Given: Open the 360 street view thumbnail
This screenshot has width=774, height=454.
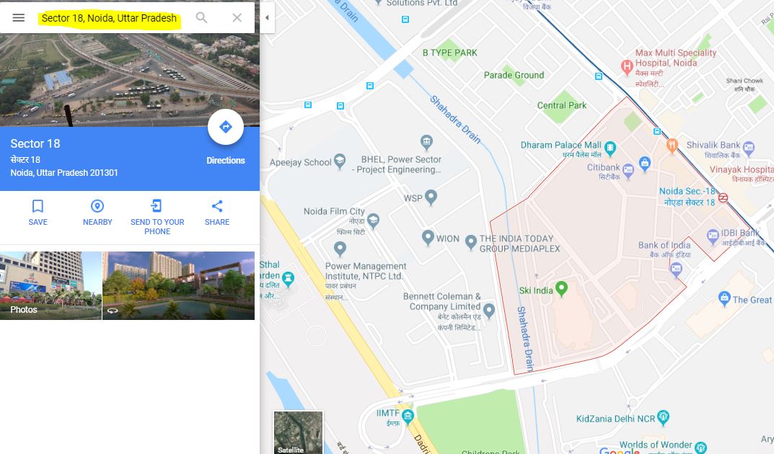Looking at the screenshot, I should [179, 285].
